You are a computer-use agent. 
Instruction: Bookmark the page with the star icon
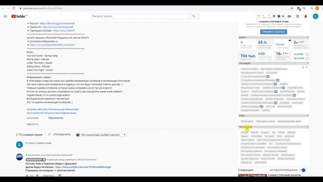pos(292,8)
